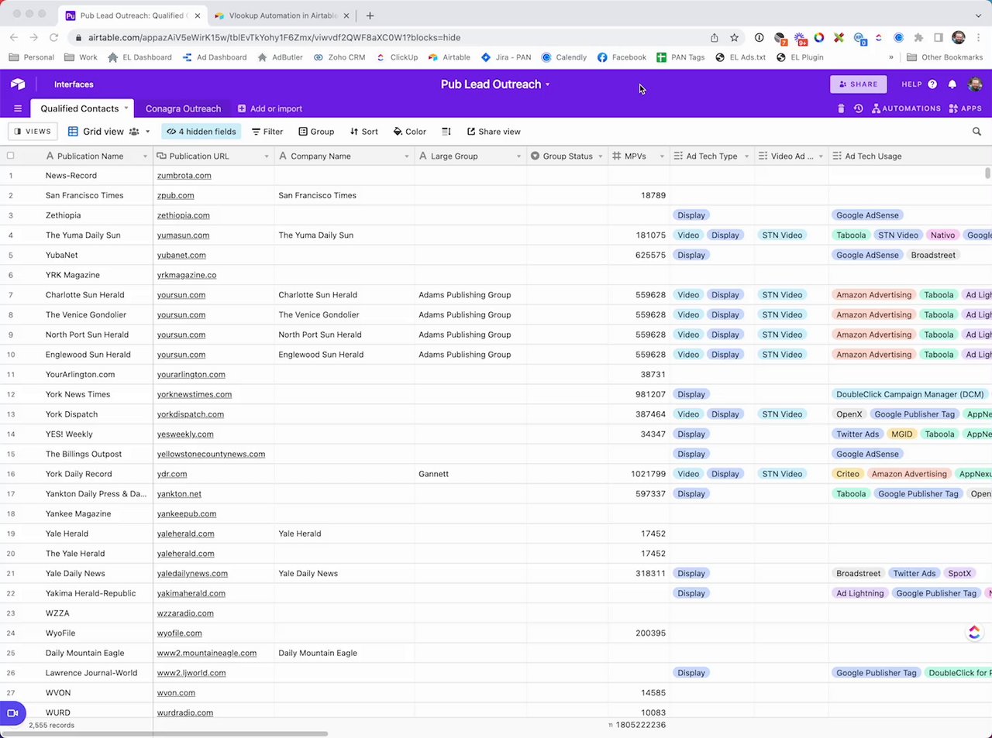Screen dimensions: 992x738
Task: Open the Chrome profile avatar
Action: (x=959, y=37)
